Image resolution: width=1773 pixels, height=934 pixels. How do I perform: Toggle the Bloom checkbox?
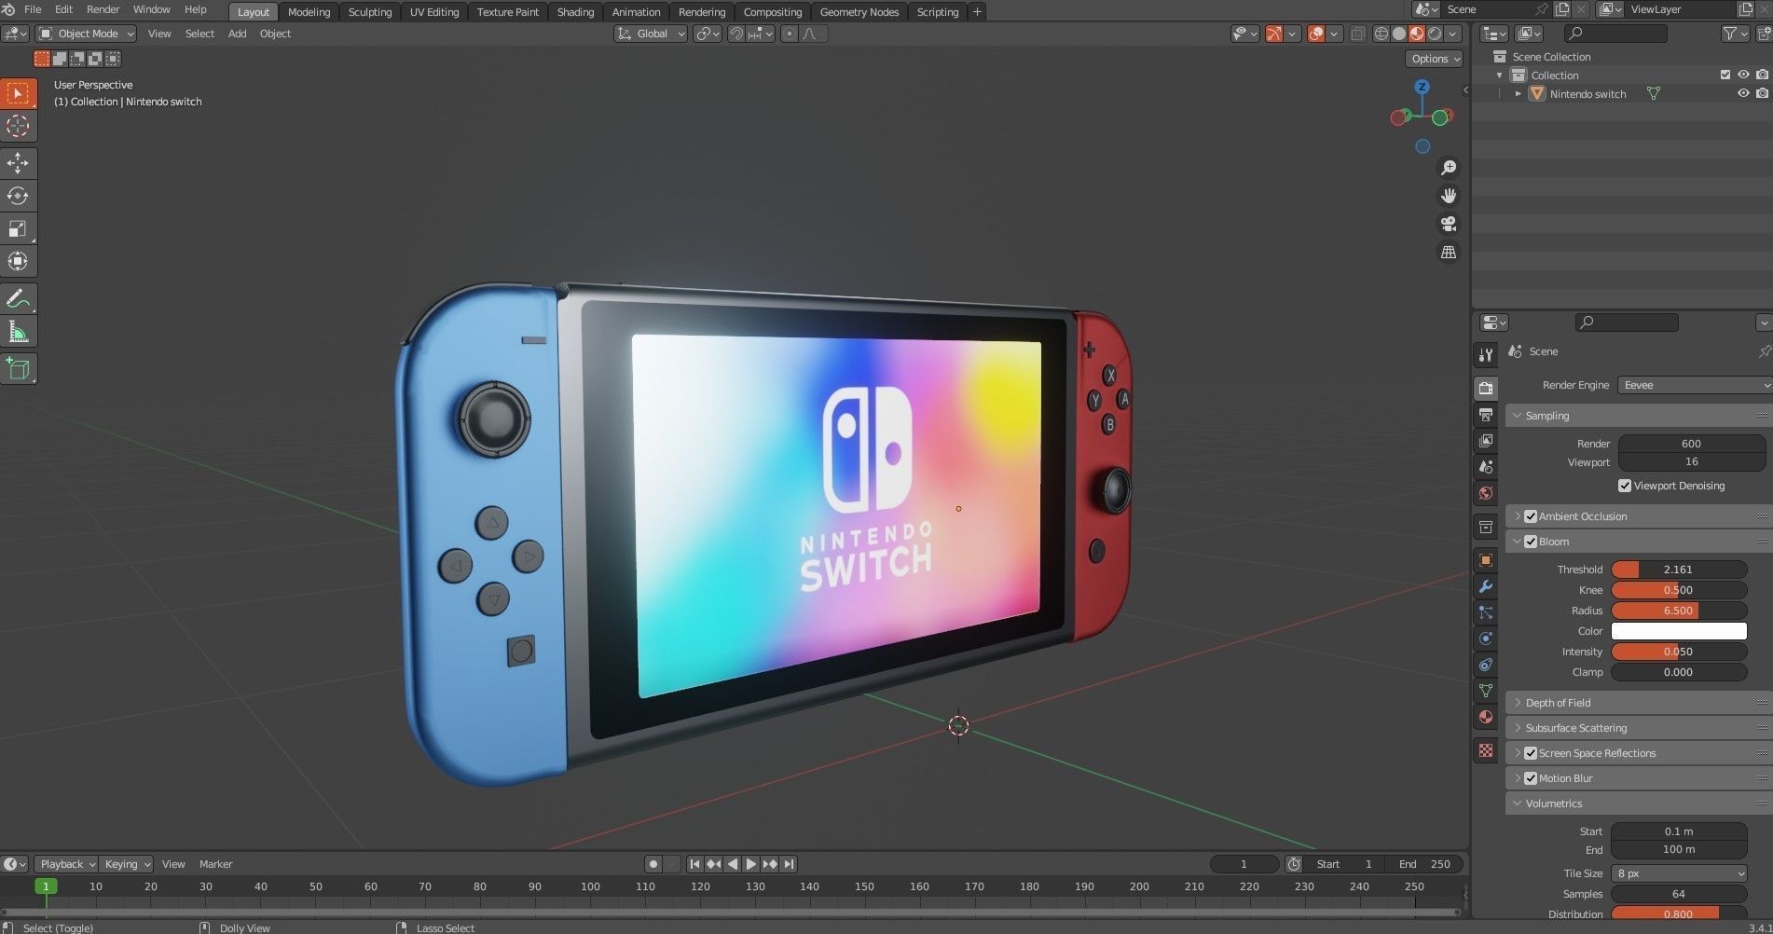(x=1531, y=542)
